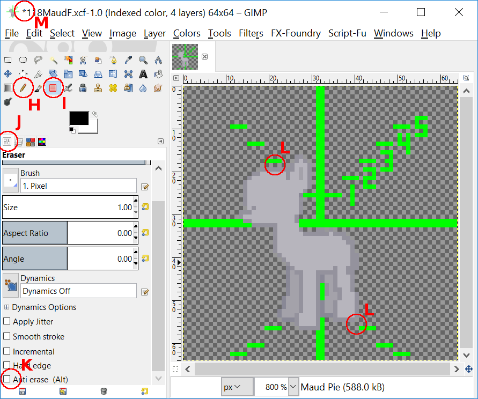
Task: Select the Scale tool
Action: (68, 74)
